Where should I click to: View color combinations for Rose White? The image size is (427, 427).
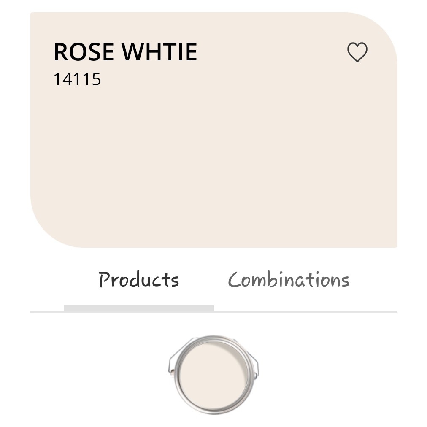pos(288,280)
